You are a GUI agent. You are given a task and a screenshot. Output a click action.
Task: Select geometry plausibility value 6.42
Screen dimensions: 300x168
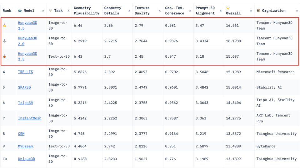(78, 56)
